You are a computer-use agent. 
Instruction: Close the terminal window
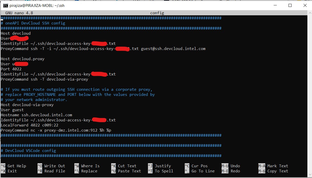coord(305,5)
